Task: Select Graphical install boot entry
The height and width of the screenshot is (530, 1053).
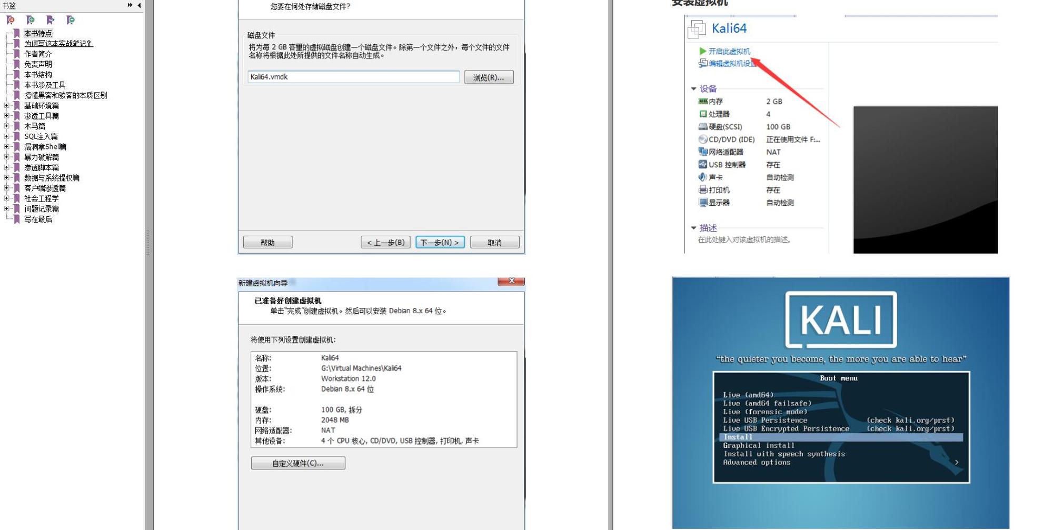Action: (759, 445)
